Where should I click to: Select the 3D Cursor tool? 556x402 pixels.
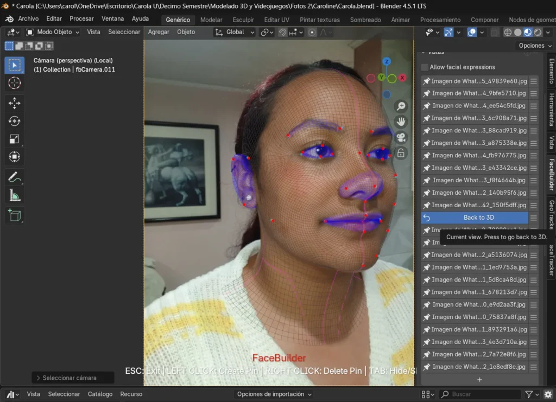click(x=15, y=83)
